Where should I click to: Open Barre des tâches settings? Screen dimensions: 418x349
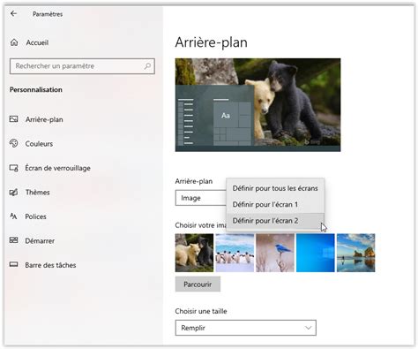50,265
